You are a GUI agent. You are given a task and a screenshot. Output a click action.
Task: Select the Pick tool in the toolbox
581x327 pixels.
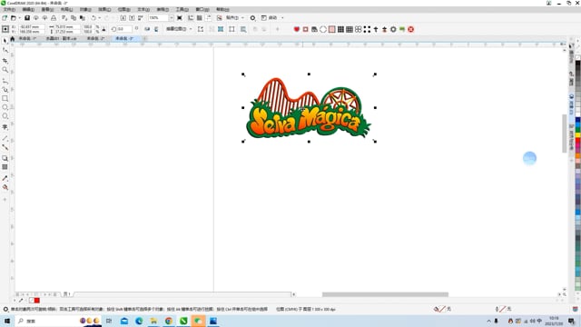pos(5,40)
